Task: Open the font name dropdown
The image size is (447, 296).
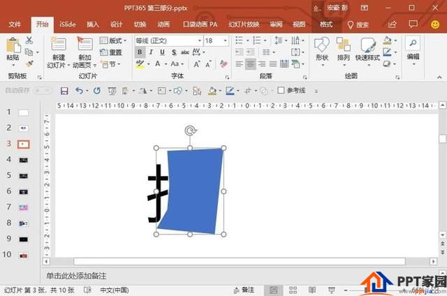Action: (200, 40)
